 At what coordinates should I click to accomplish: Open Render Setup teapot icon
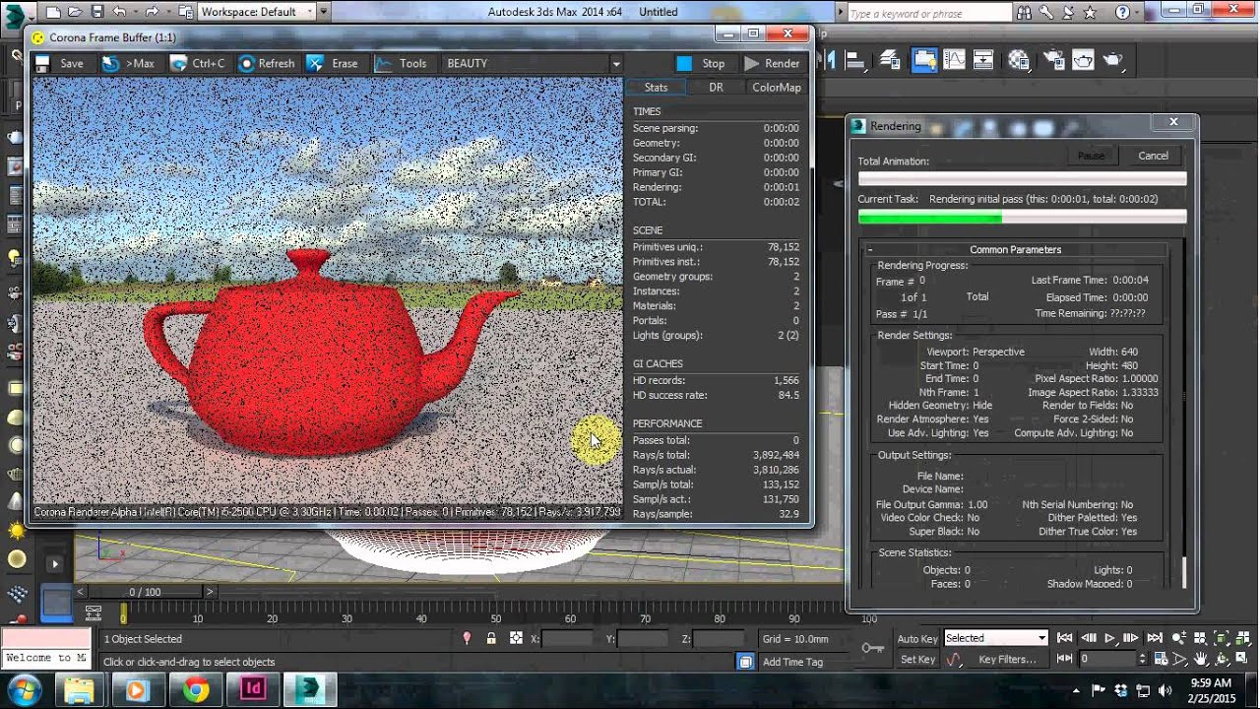[x=1052, y=60]
